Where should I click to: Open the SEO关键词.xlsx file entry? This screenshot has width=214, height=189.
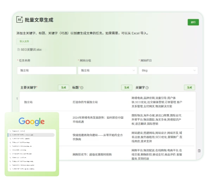point(31,50)
